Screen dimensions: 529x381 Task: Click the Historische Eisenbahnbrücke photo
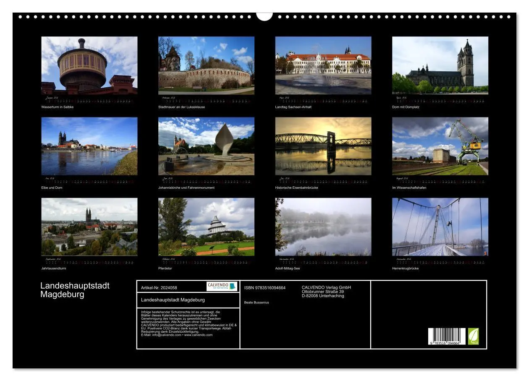pos(323,146)
